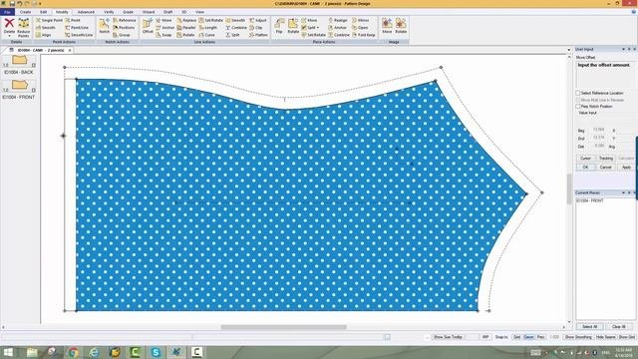
Task: Expand the Split dropdown in Piece Actions
Action: click(318, 28)
